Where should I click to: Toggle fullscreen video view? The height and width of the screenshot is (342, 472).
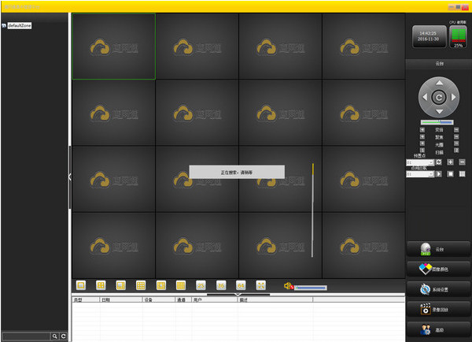click(261, 284)
